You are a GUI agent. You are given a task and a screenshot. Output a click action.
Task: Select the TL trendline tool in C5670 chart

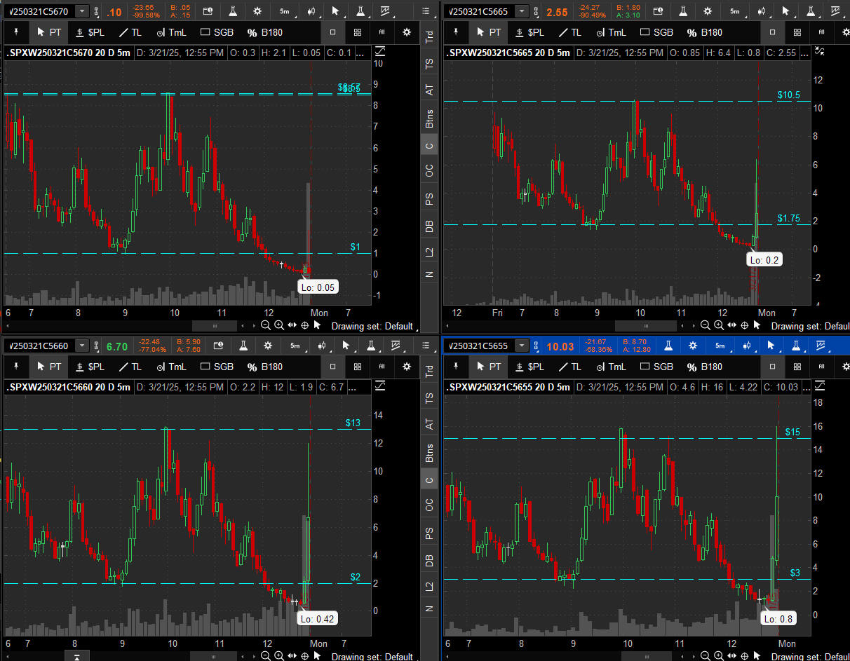130,32
